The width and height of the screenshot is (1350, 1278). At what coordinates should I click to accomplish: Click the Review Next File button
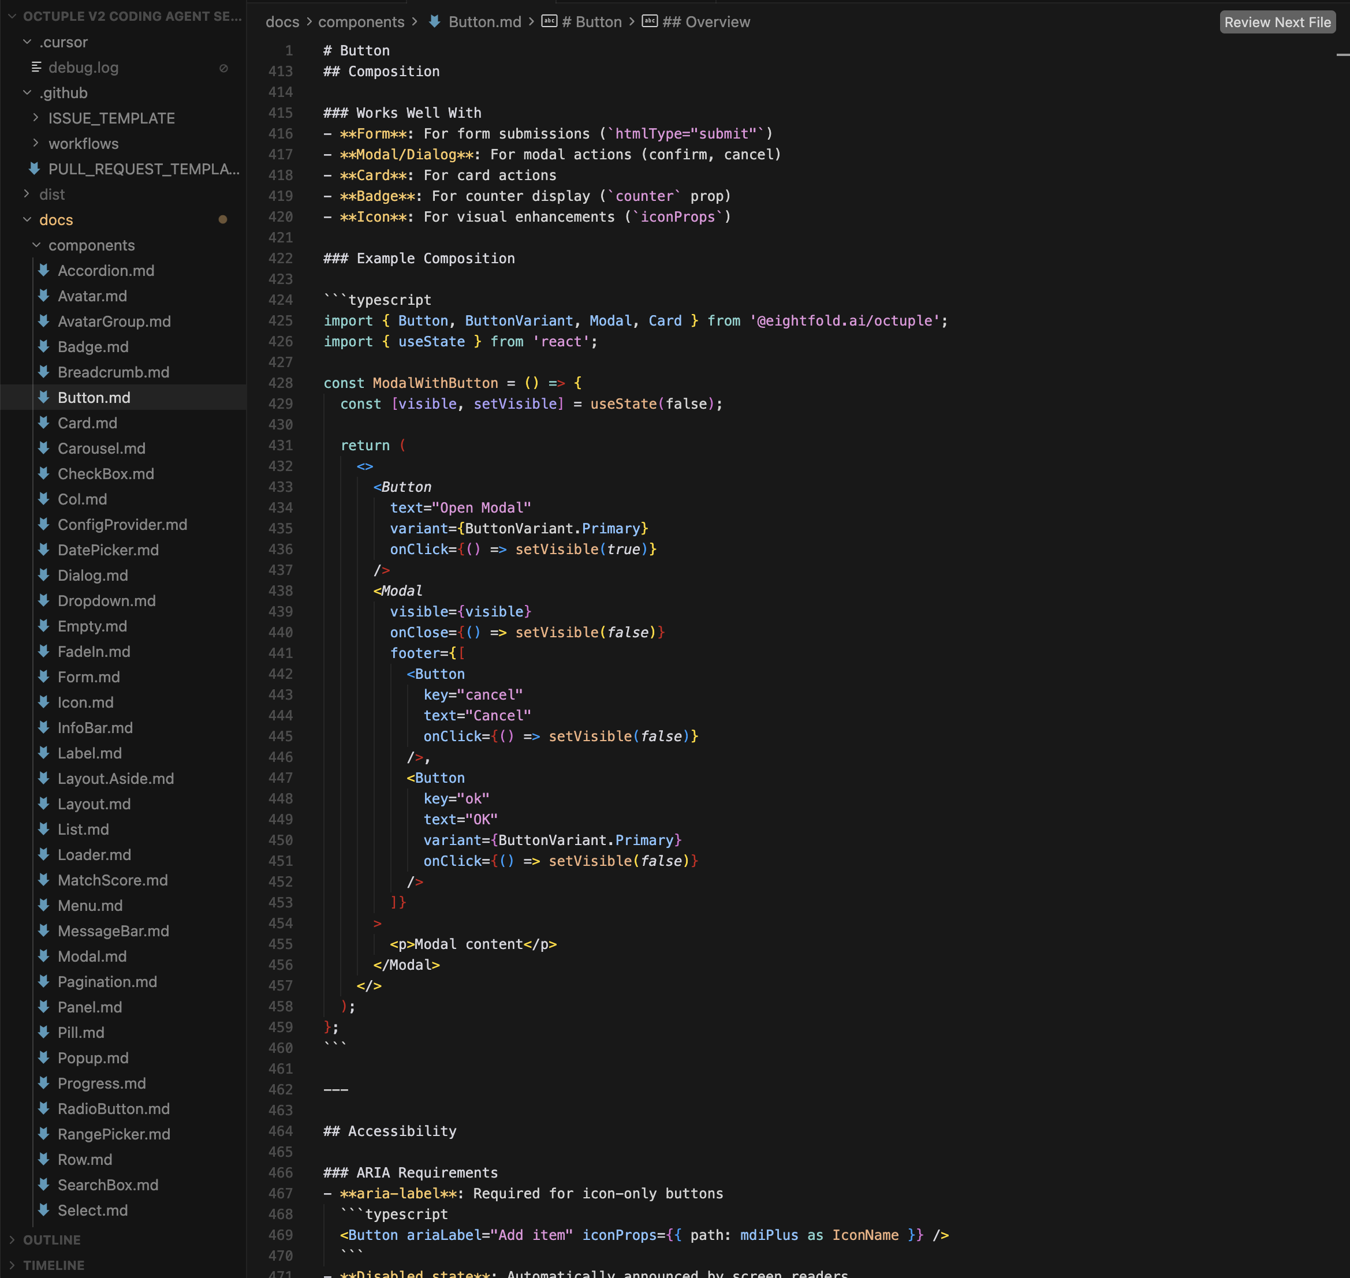1277,22
